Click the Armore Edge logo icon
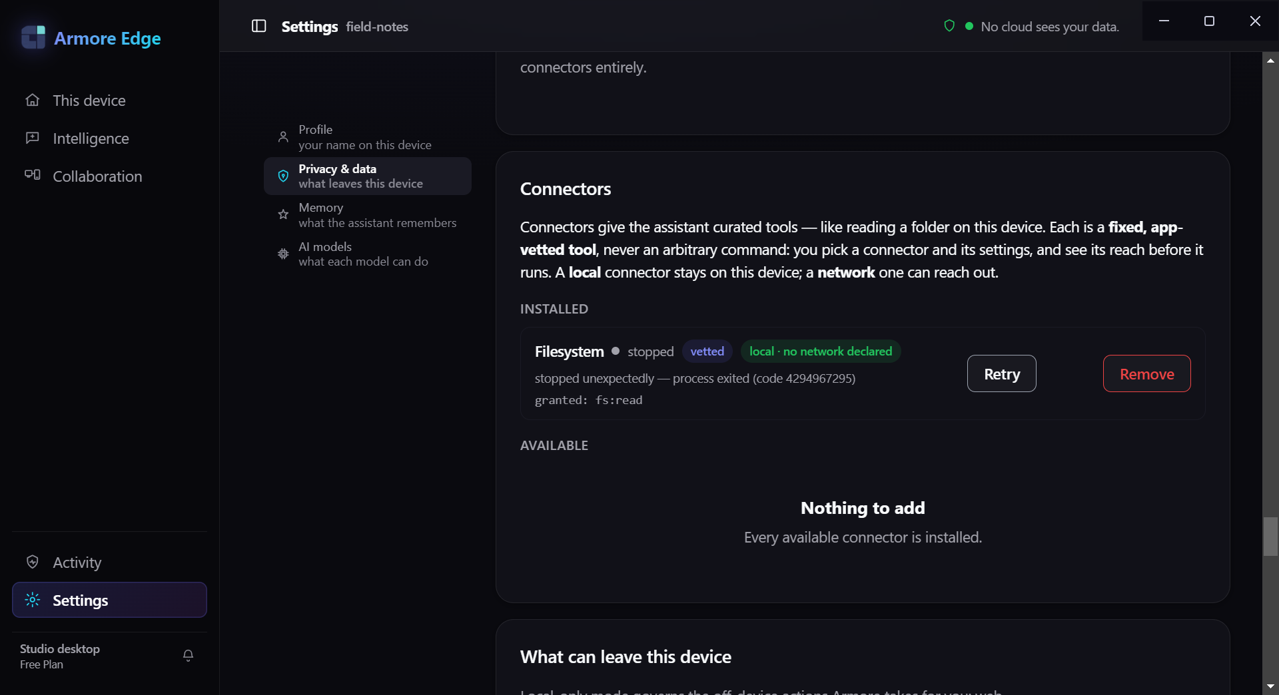 click(x=33, y=38)
